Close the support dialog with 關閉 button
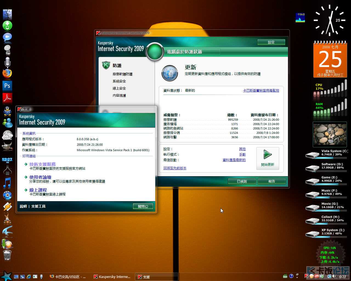This screenshot has height=281, width=351. click(143, 206)
